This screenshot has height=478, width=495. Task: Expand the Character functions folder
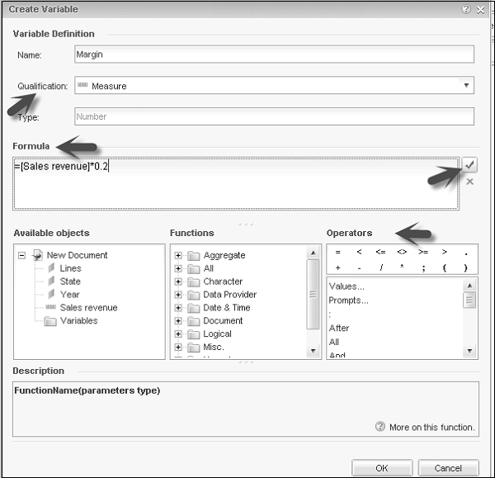(x=178, y=282)
